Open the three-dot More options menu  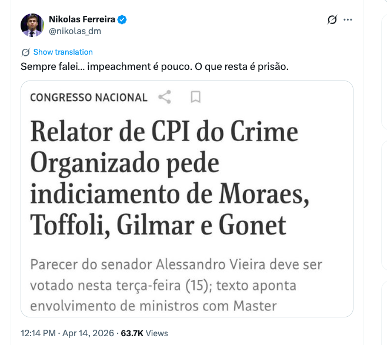pos(348,20)
